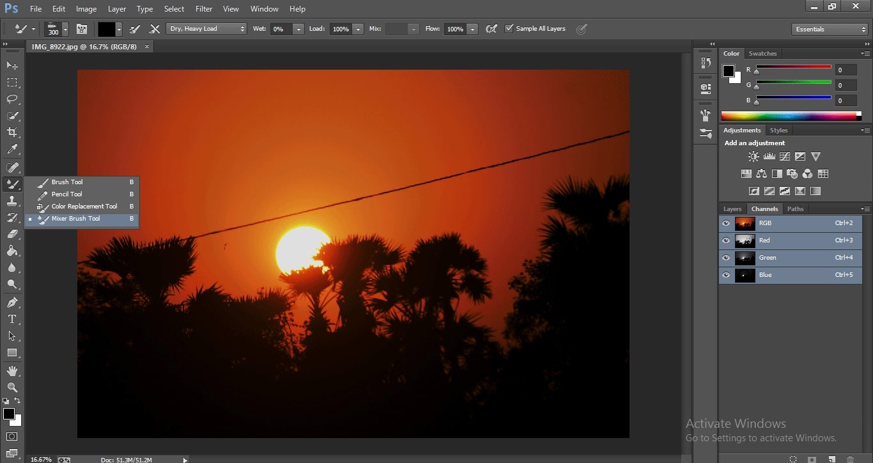This screenshot has width=873, height=463.
Task: Create a new channel
Action: pyautogui.click(x=831, y=459)
